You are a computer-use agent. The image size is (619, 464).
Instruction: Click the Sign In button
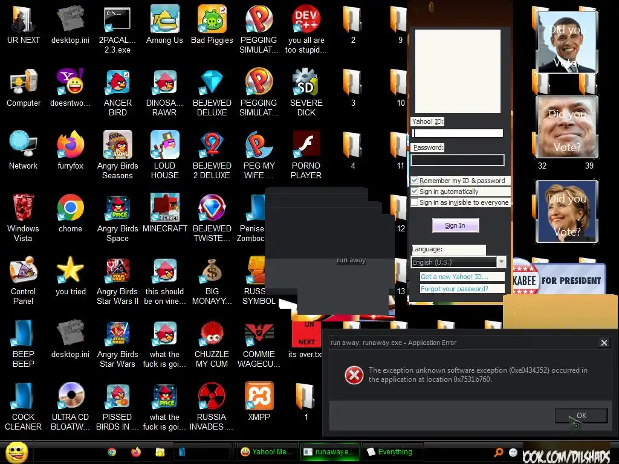coord(456,225)
